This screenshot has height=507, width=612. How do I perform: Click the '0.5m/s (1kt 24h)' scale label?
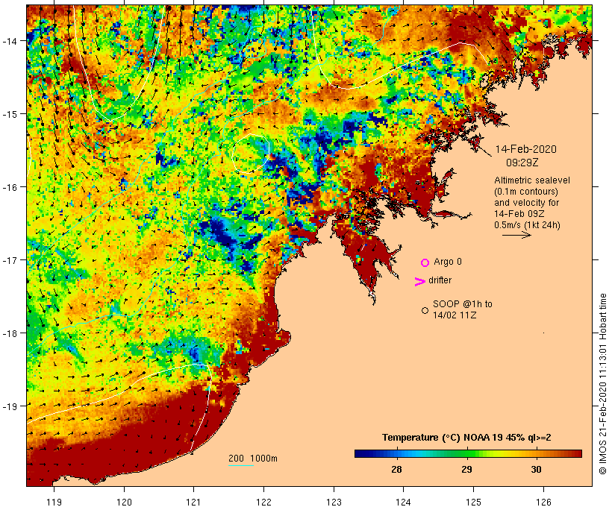click(x=527, y=225)
